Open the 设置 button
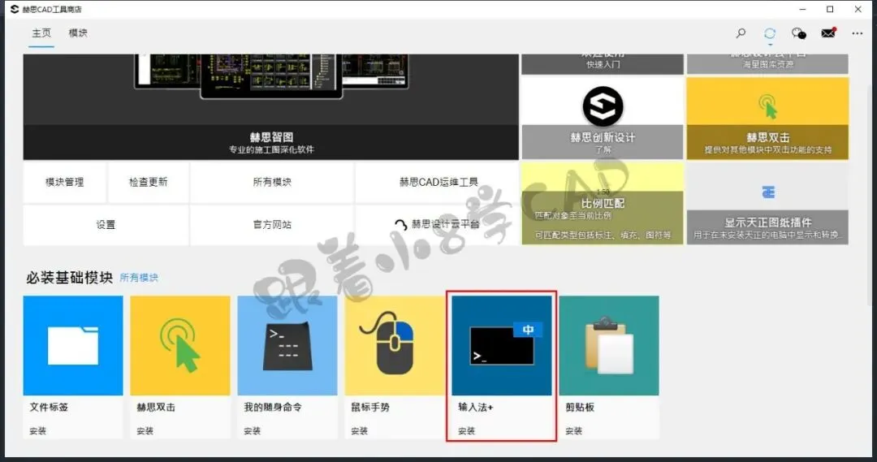Screen dimensions: 877x462 (106, 224)
